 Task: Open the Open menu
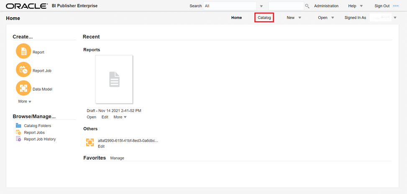pyautogui.click(x=323, y=18)
